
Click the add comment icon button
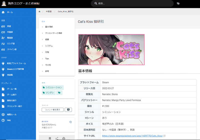(68, 110)
